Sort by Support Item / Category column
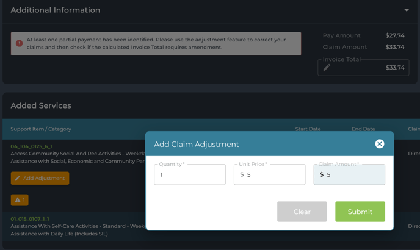Image resolution: width=420 pixels, height=250 pixels. tap(41, 129)
